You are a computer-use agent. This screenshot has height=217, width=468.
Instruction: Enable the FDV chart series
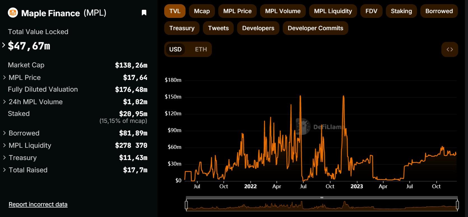pos(371,11)
